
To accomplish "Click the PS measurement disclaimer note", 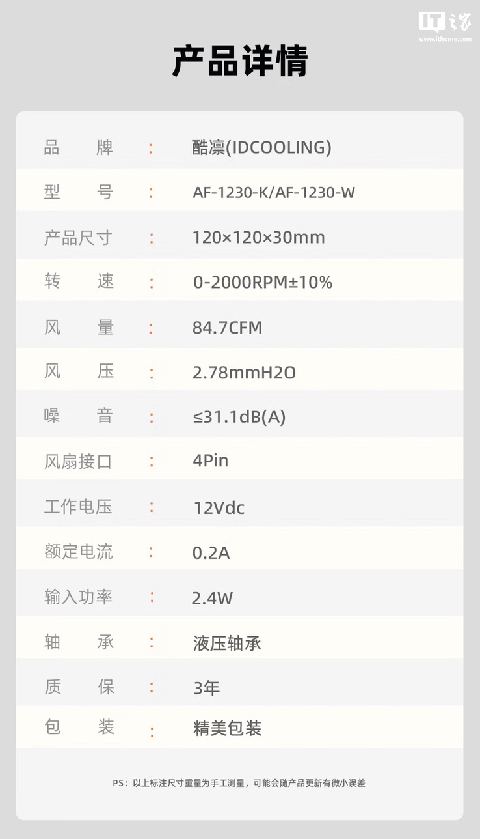I will click(239, 783).
